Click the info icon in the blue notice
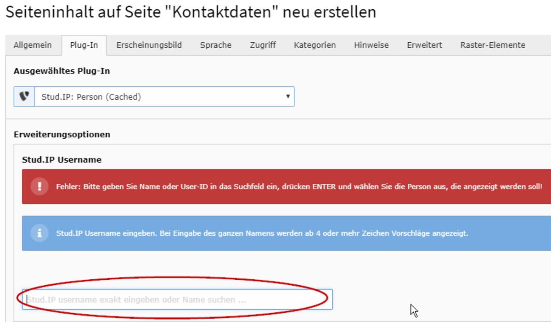 point(39,233)
